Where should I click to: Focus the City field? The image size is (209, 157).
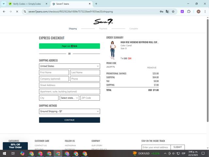[x=49, y=98]
